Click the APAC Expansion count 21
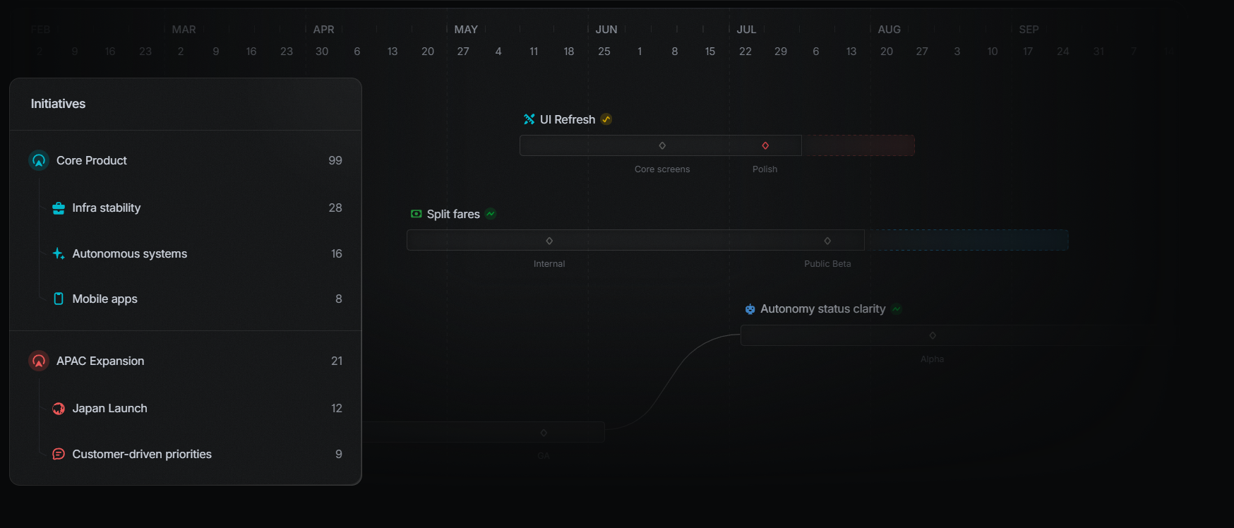The image size is (1234, 528). coord(337,361)
